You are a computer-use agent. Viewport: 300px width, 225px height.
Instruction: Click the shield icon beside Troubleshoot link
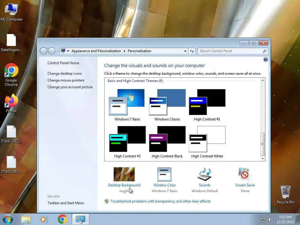click(107, 201)
